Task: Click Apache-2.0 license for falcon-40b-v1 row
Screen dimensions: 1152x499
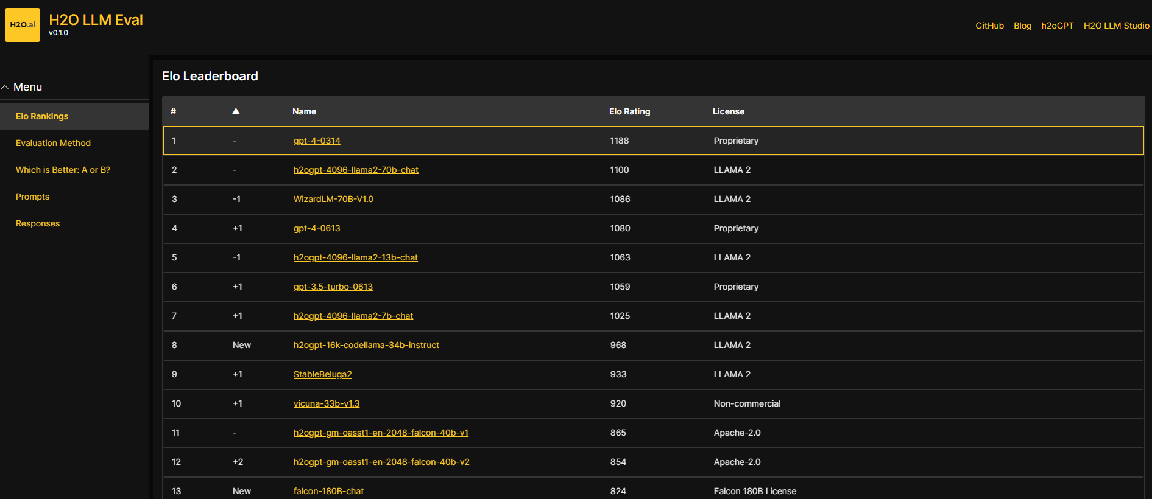Action: tap(737, 433)
